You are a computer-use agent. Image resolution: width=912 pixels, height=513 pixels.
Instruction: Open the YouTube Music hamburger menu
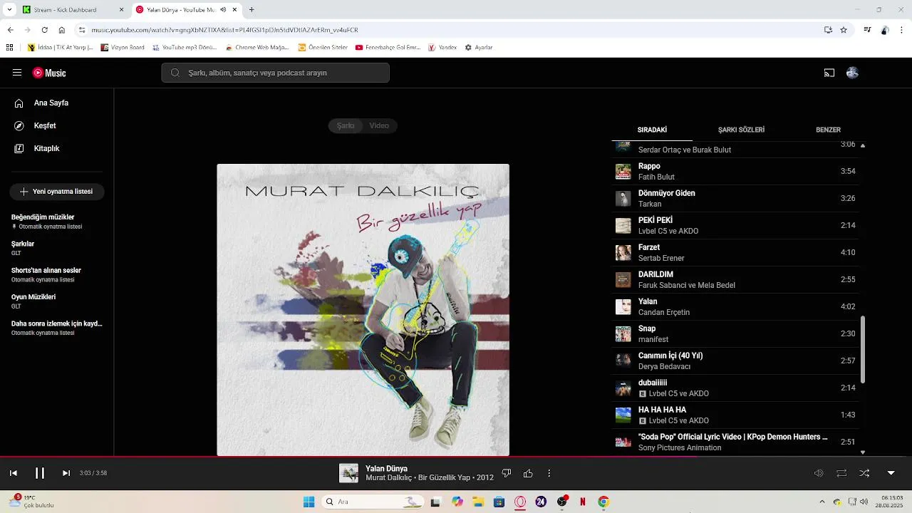coord(17,73)
